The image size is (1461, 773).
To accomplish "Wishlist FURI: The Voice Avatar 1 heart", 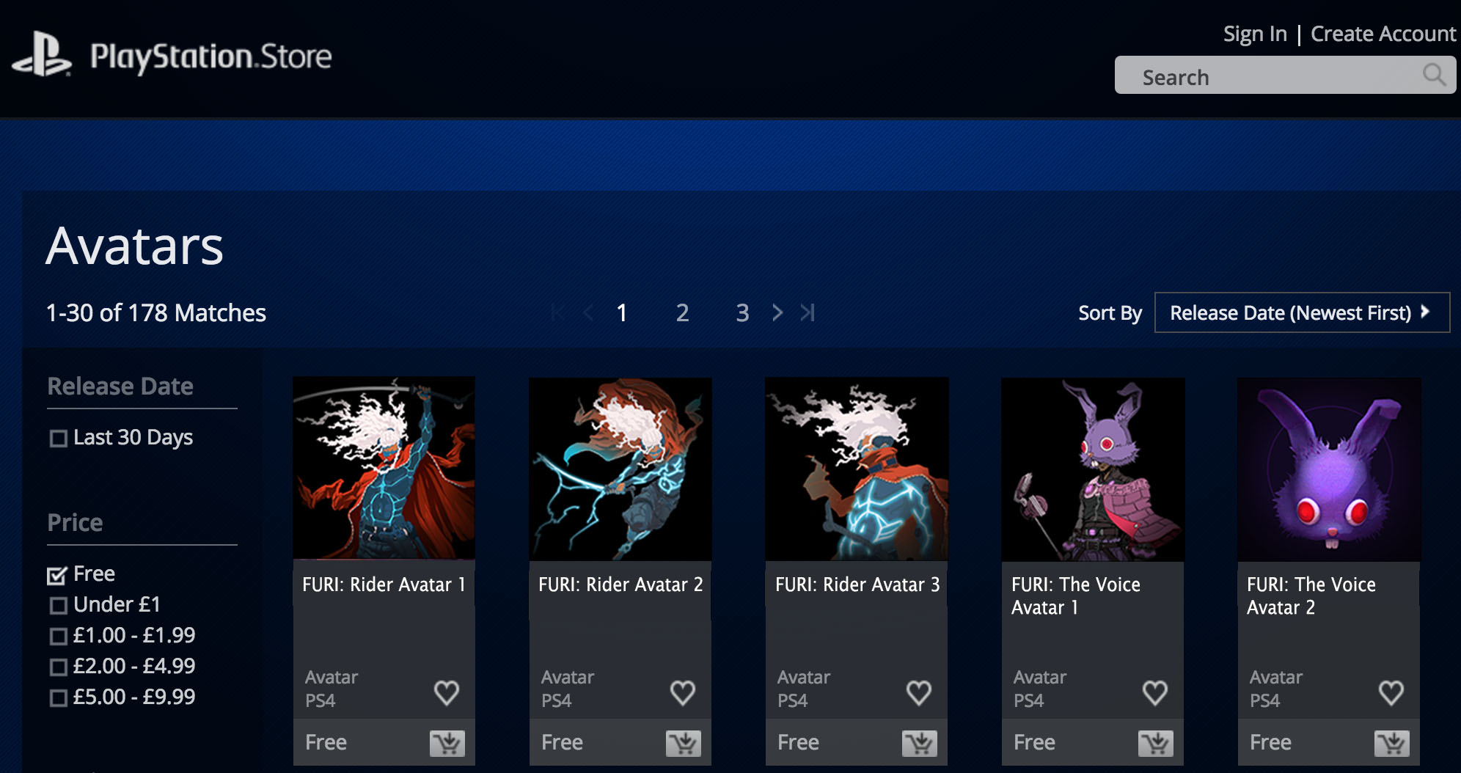I will tap(1155, 692).
